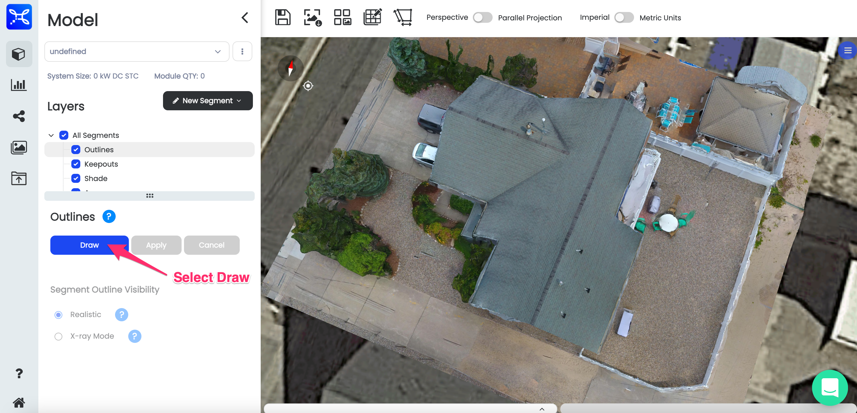Click the Cancel button

[212, 245]
